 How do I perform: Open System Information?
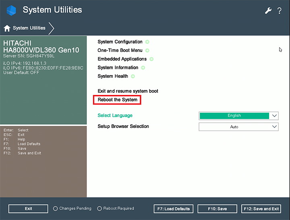[x=118, y=68]
